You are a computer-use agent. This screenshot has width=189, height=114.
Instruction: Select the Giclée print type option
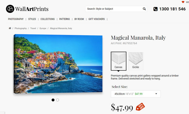(x=136, y=61)
